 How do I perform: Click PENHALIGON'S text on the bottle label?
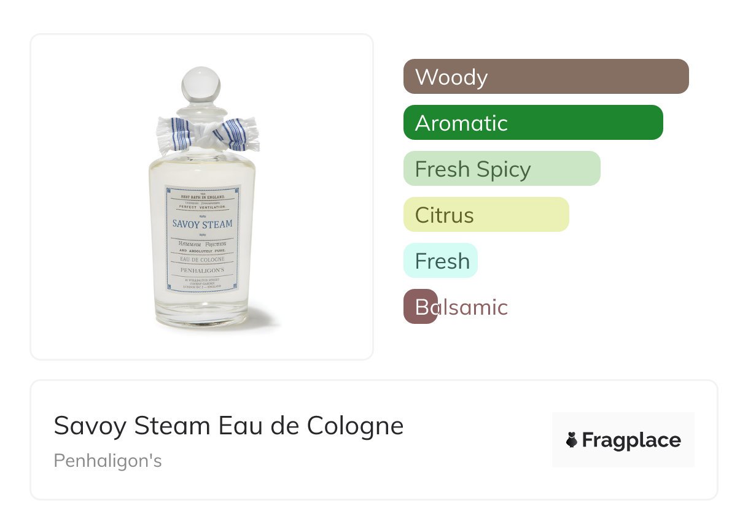point(202,269)
